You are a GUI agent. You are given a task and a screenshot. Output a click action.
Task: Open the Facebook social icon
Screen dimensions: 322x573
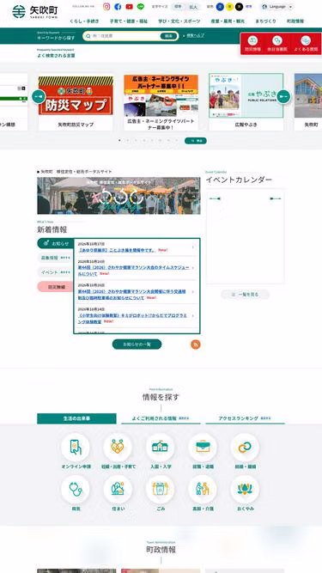click(118, 7)
